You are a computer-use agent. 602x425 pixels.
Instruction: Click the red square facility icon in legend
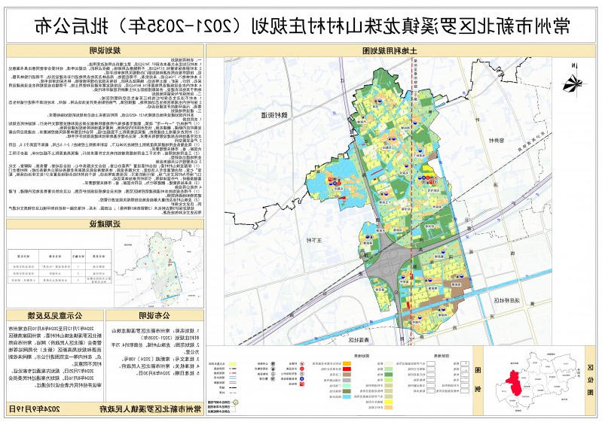coord(302,384)
